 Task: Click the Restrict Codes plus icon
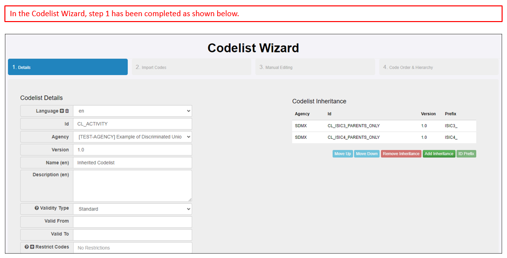(x=32, y=247)
